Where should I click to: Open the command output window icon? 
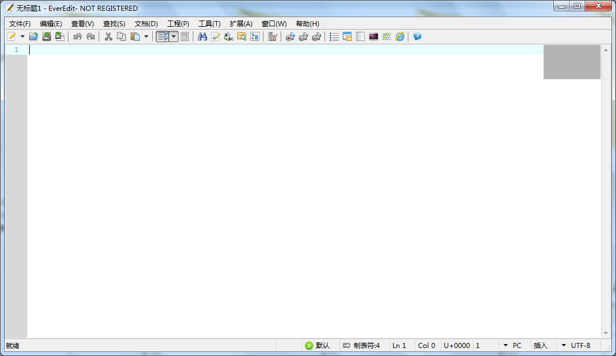coord(374,36)
